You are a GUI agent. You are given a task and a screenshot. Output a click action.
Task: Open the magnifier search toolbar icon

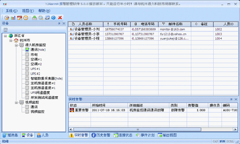41,18
